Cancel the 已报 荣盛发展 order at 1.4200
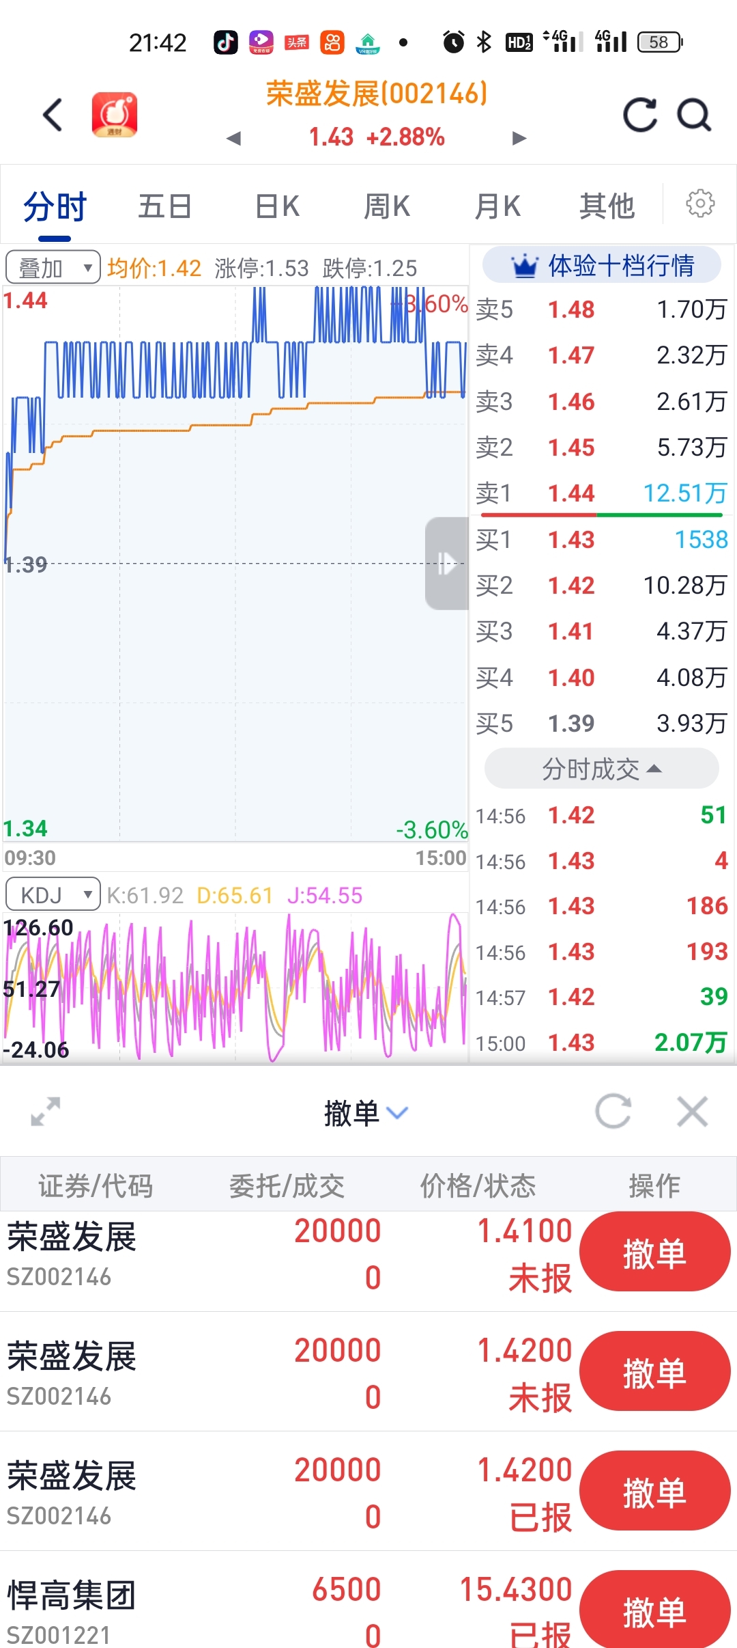Image resolution: width=737 pixels, height=1648 pixels. (x=654, y=1491)
